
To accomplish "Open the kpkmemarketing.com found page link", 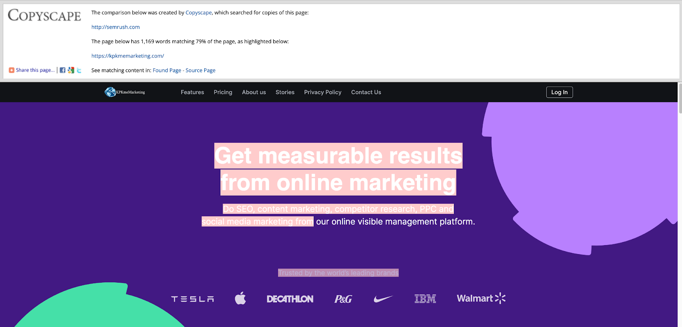I will coord(127,56).
